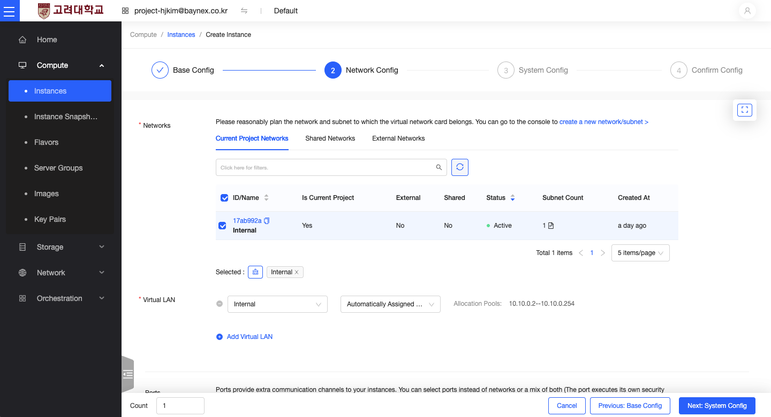Expand the Orchestration menu section
The height and width of the screenshot is (417, 771).
tap(102, 298)
